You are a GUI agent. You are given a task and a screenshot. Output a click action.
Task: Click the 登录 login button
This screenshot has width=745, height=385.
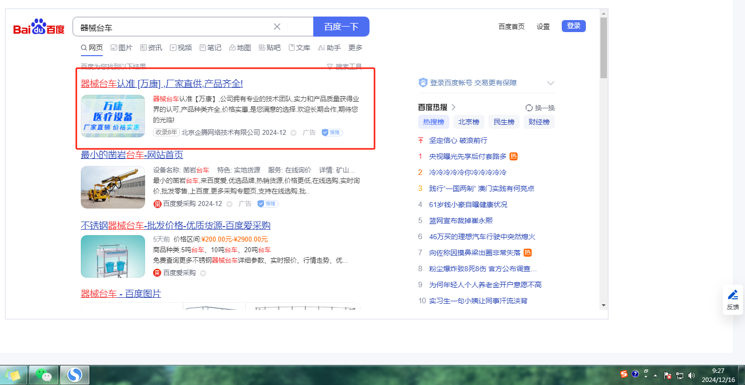point(573,26)
